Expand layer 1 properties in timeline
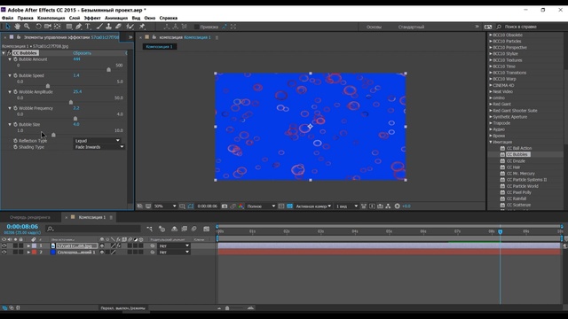This screenshot has height=319, width=568. point(28,246)
